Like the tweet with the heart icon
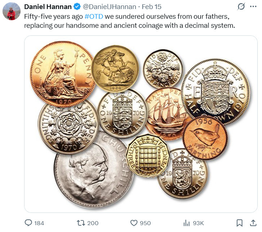Screen dimensions: 262x232 [134, 223]
